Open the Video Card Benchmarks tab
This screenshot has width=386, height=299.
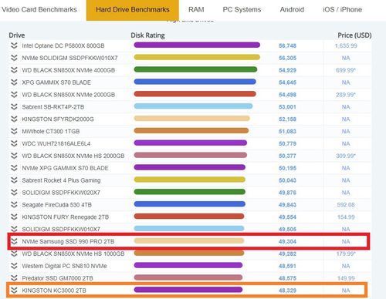pos(39,9)
